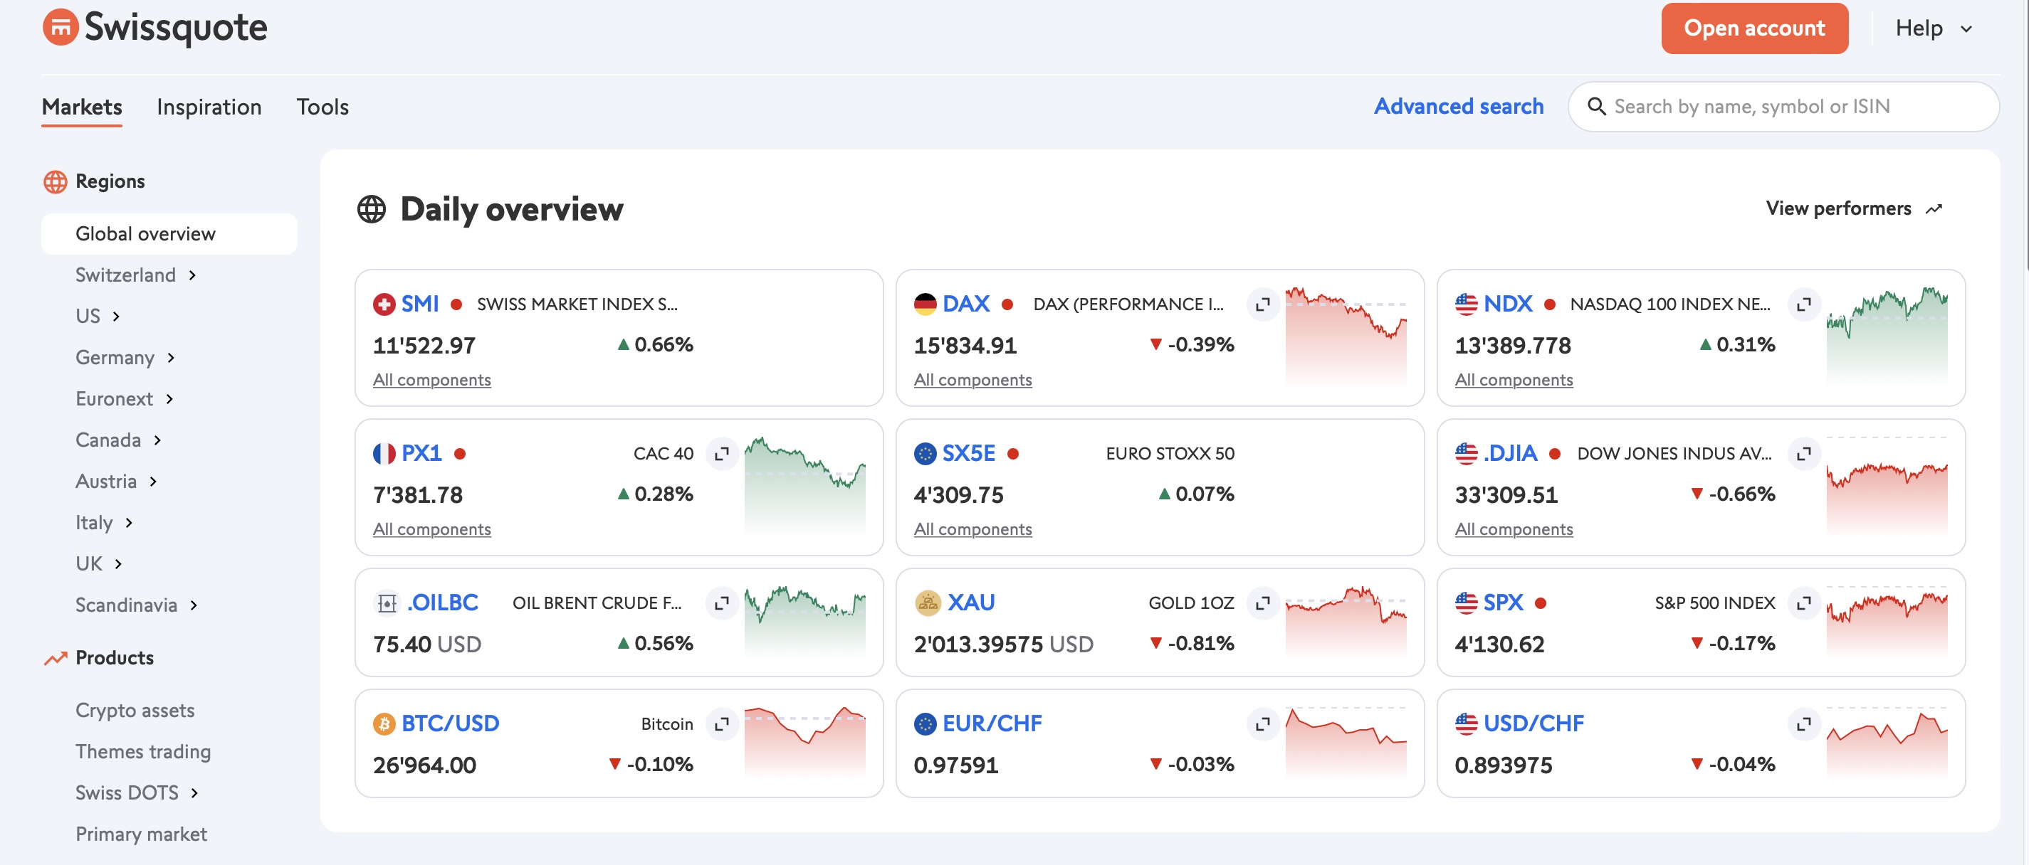Click the French flag icon by PX1
Viewport: 2029px width, 865px height.
pyautogui.click(x=384, y=454)
